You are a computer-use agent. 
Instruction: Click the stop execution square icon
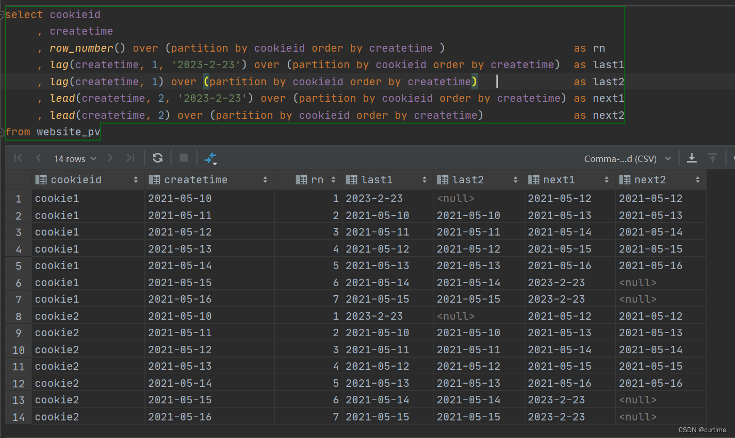[184, 158]
